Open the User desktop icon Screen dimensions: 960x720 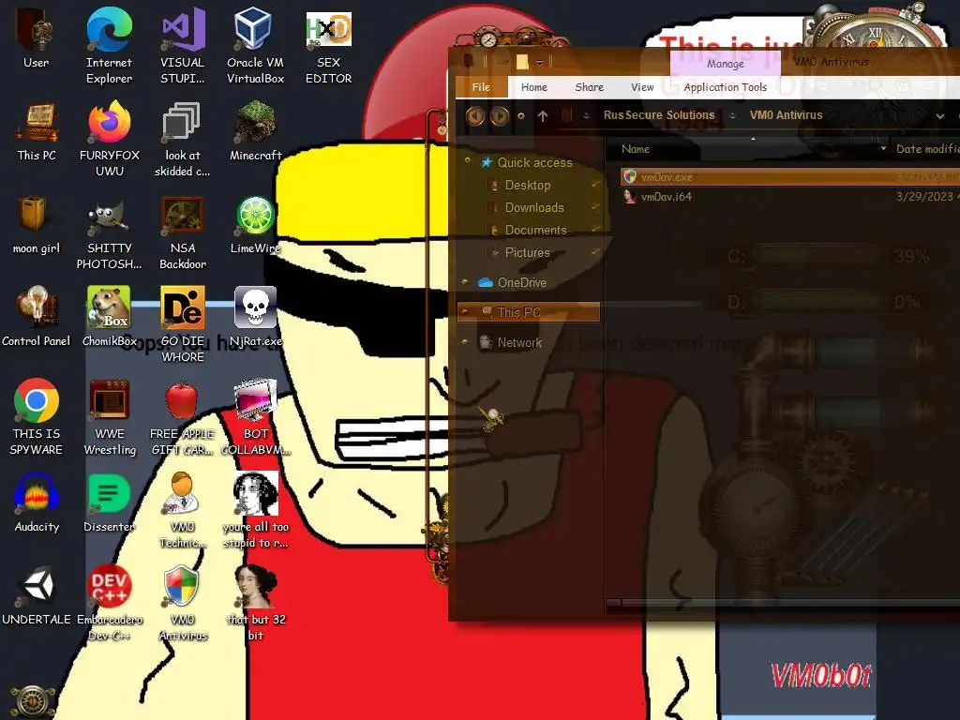point(36,39)
